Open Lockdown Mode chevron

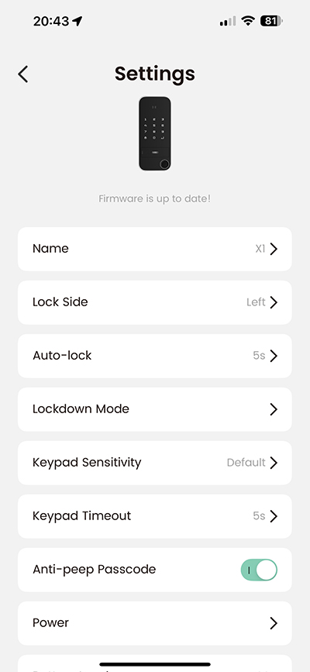click(274, 409)
